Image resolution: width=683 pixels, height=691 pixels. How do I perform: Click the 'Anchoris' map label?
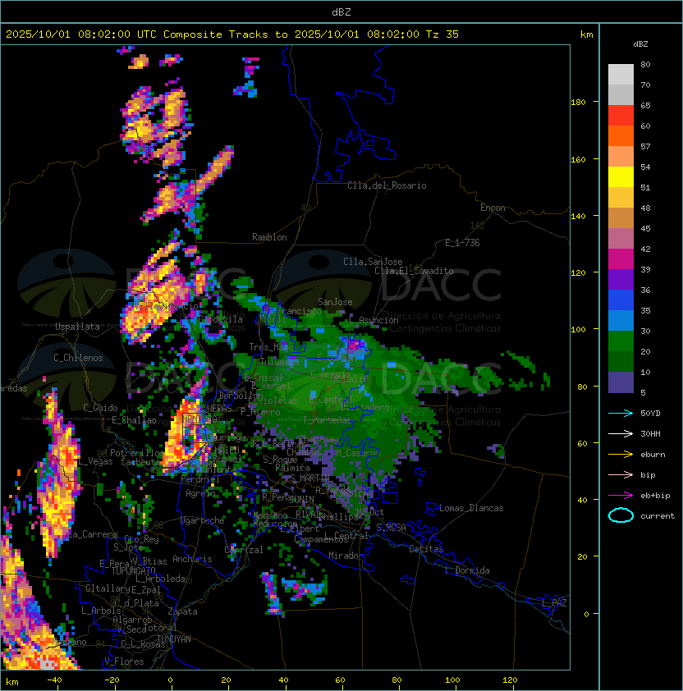[x=192, y=559]
